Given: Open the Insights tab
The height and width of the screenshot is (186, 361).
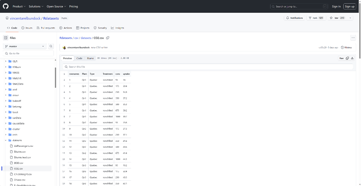Looking at the screenshot, I should point(117,28).
